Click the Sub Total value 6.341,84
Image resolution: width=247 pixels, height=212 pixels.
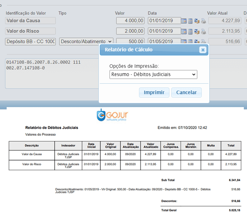click(235, 180)
